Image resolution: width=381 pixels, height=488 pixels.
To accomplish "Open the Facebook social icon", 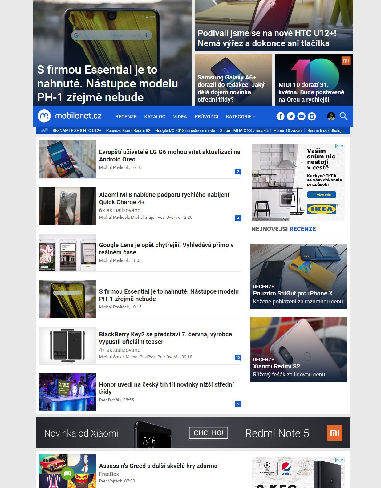I will pos(280,116).
